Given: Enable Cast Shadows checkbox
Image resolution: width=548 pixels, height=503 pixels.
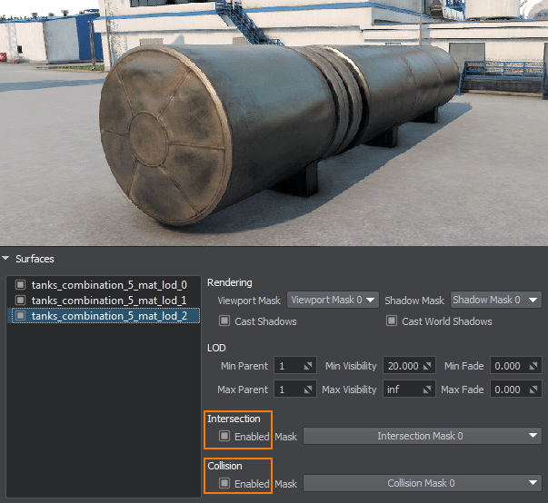Looking at the screenshot, I should point(224,321).
